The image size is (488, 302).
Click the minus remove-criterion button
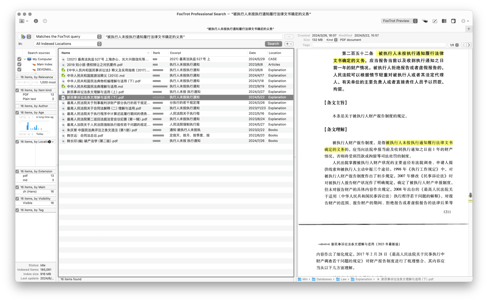(x=289, y=37)
